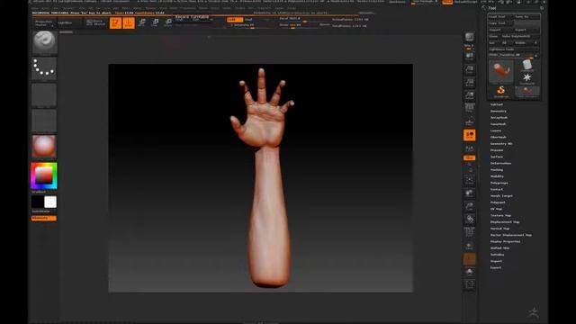
Task: Open the empty Alpha selector slot
Action: pos(44,94)
